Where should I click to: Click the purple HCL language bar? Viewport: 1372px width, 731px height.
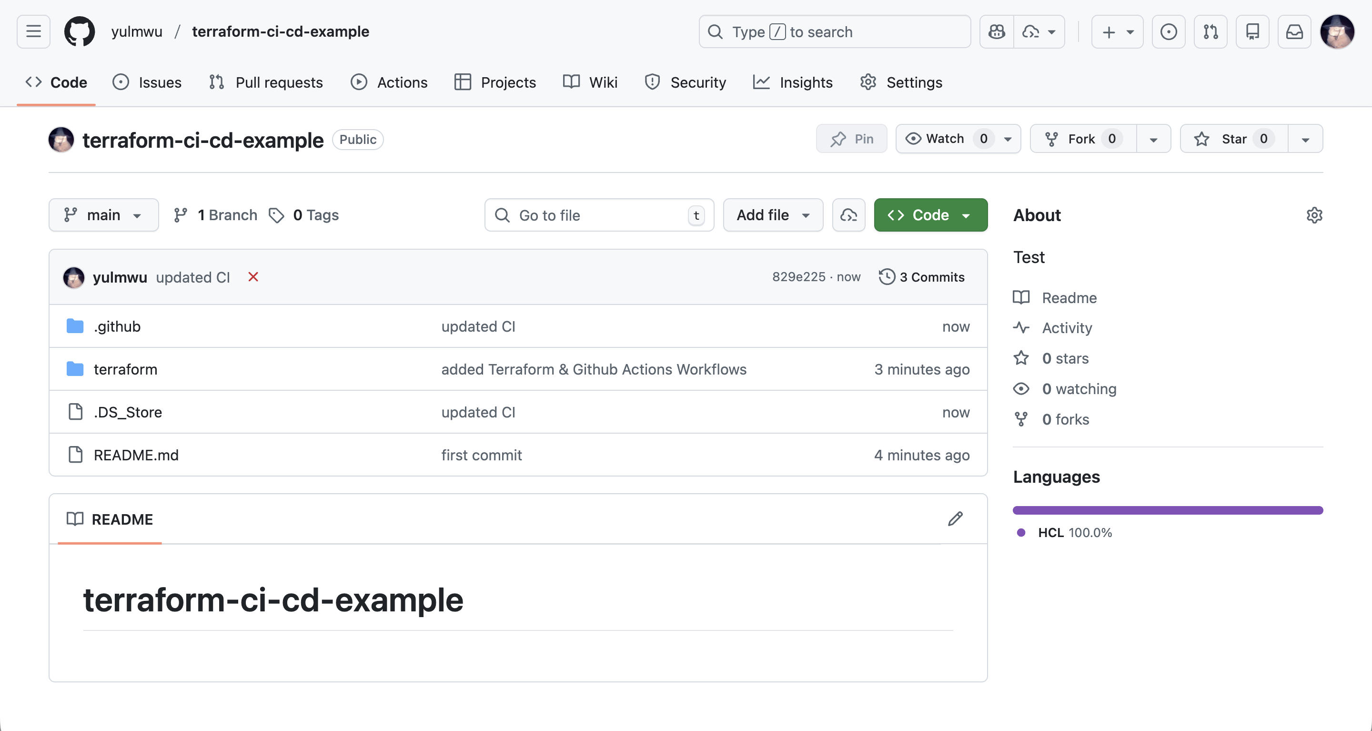click(x=1168, y=510)
